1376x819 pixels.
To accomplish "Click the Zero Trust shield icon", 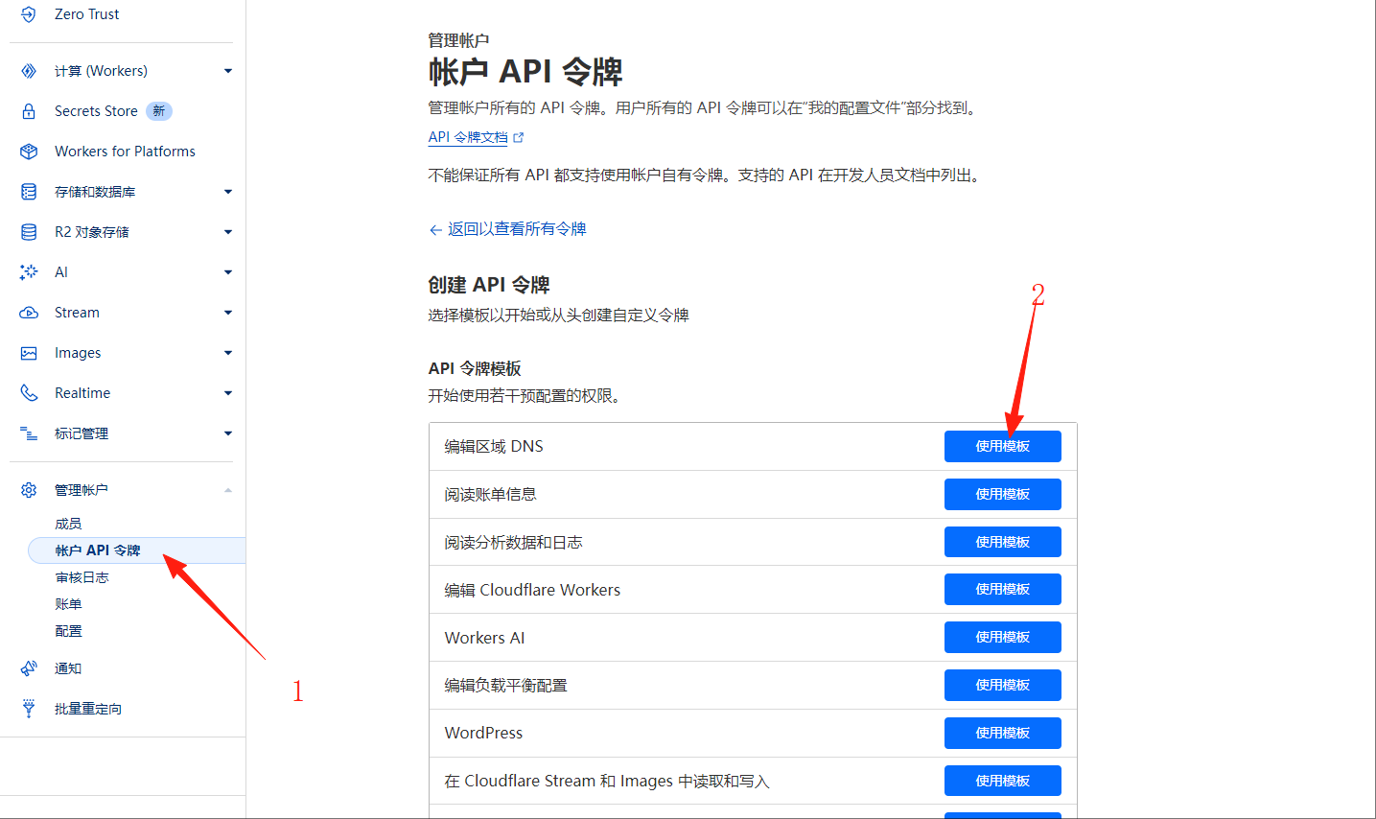I will (29, 14).
